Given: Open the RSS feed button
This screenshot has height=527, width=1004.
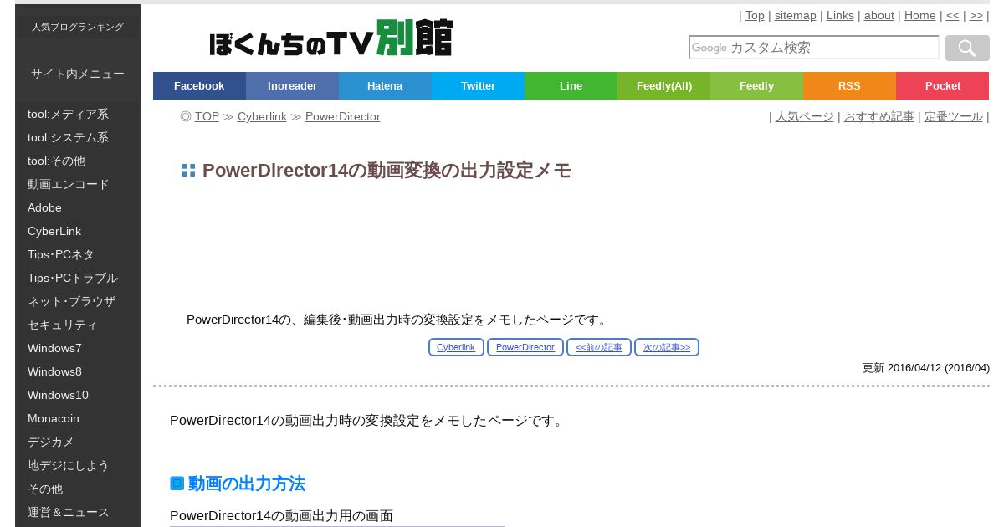Looking at the screenshot, I should pos(849,86).
